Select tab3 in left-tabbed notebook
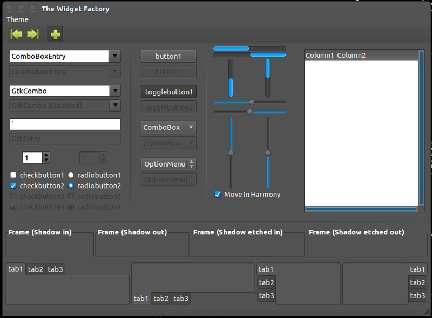The width and height of the screenshot is (432, 318). (266, 295)
